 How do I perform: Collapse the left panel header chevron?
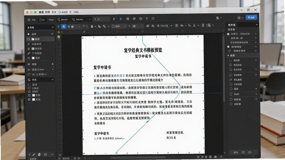pos(53,27)
